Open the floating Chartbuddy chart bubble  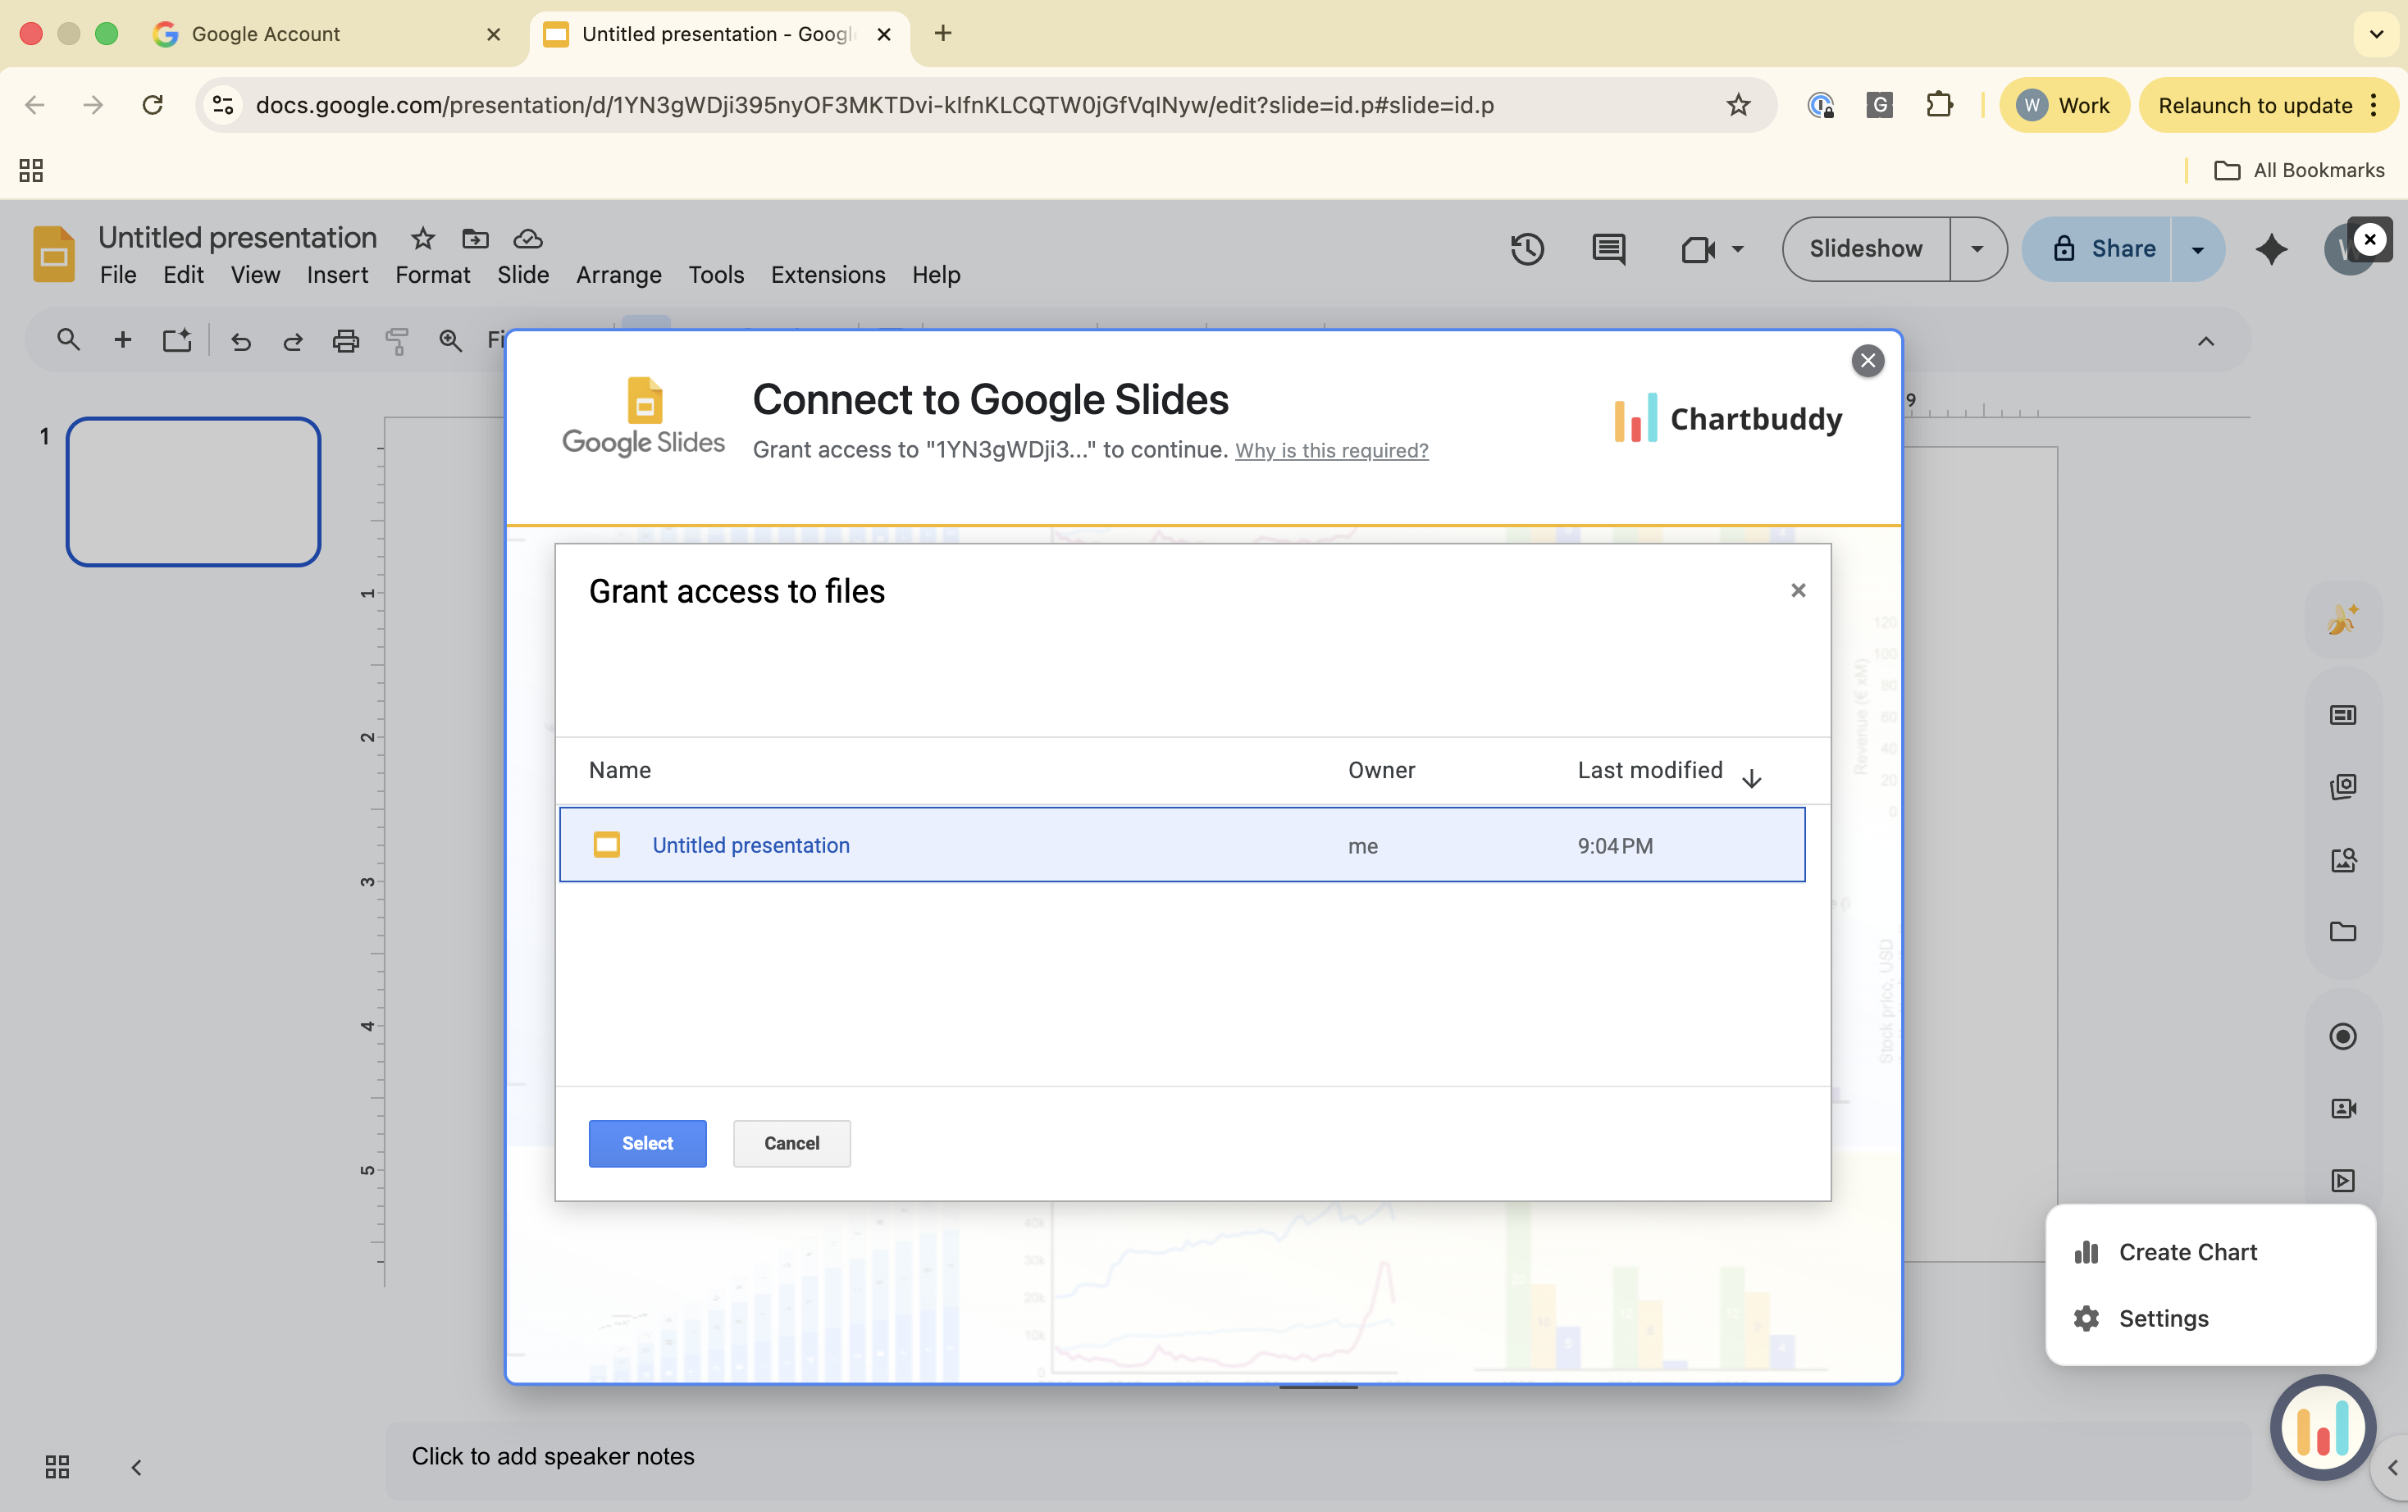point(2322,1428)
